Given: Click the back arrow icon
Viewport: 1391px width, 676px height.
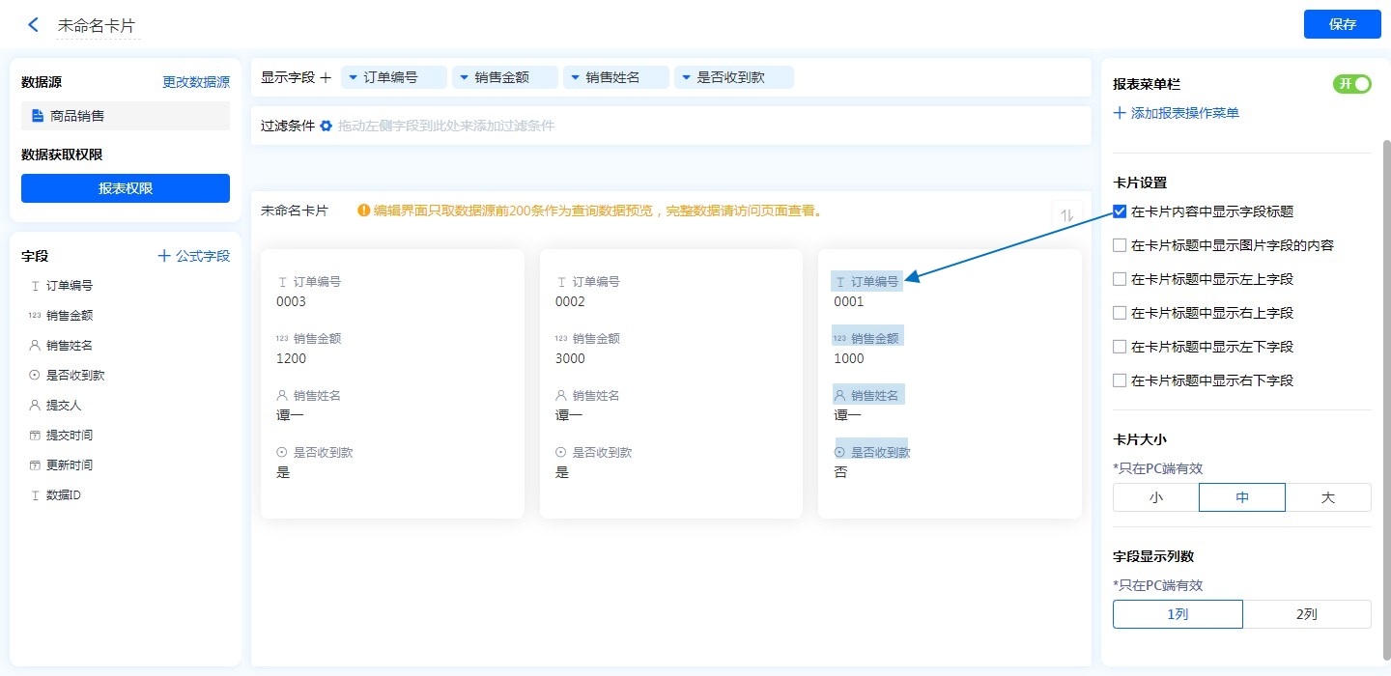Looking at the screenshot, I should [x=34, y=25].
